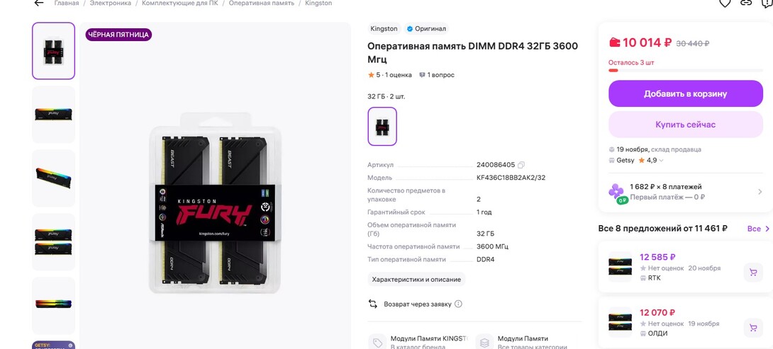Click the share link icon at top
Image resolution: width=773 pixels, height=349 pixels.
pyautogui.click(x=746, y=3)
